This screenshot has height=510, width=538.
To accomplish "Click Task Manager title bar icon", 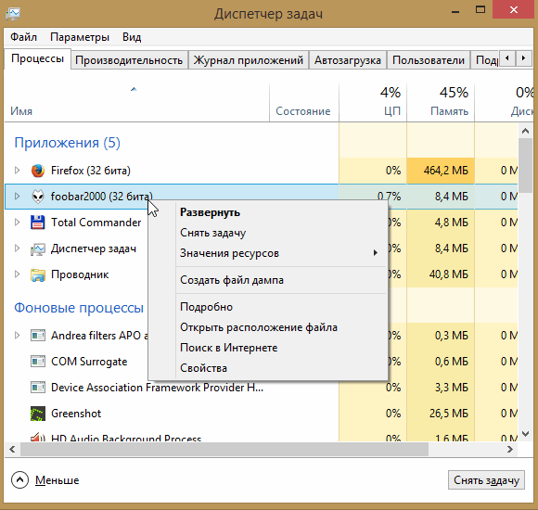I will (x=13, y=14).
